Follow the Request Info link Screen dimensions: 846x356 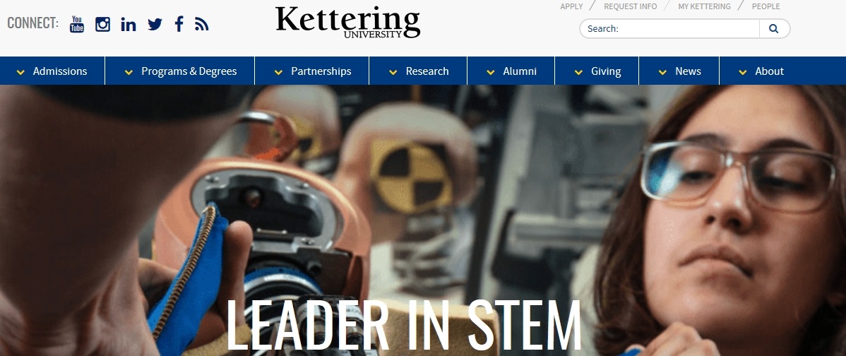pos(630,6)
